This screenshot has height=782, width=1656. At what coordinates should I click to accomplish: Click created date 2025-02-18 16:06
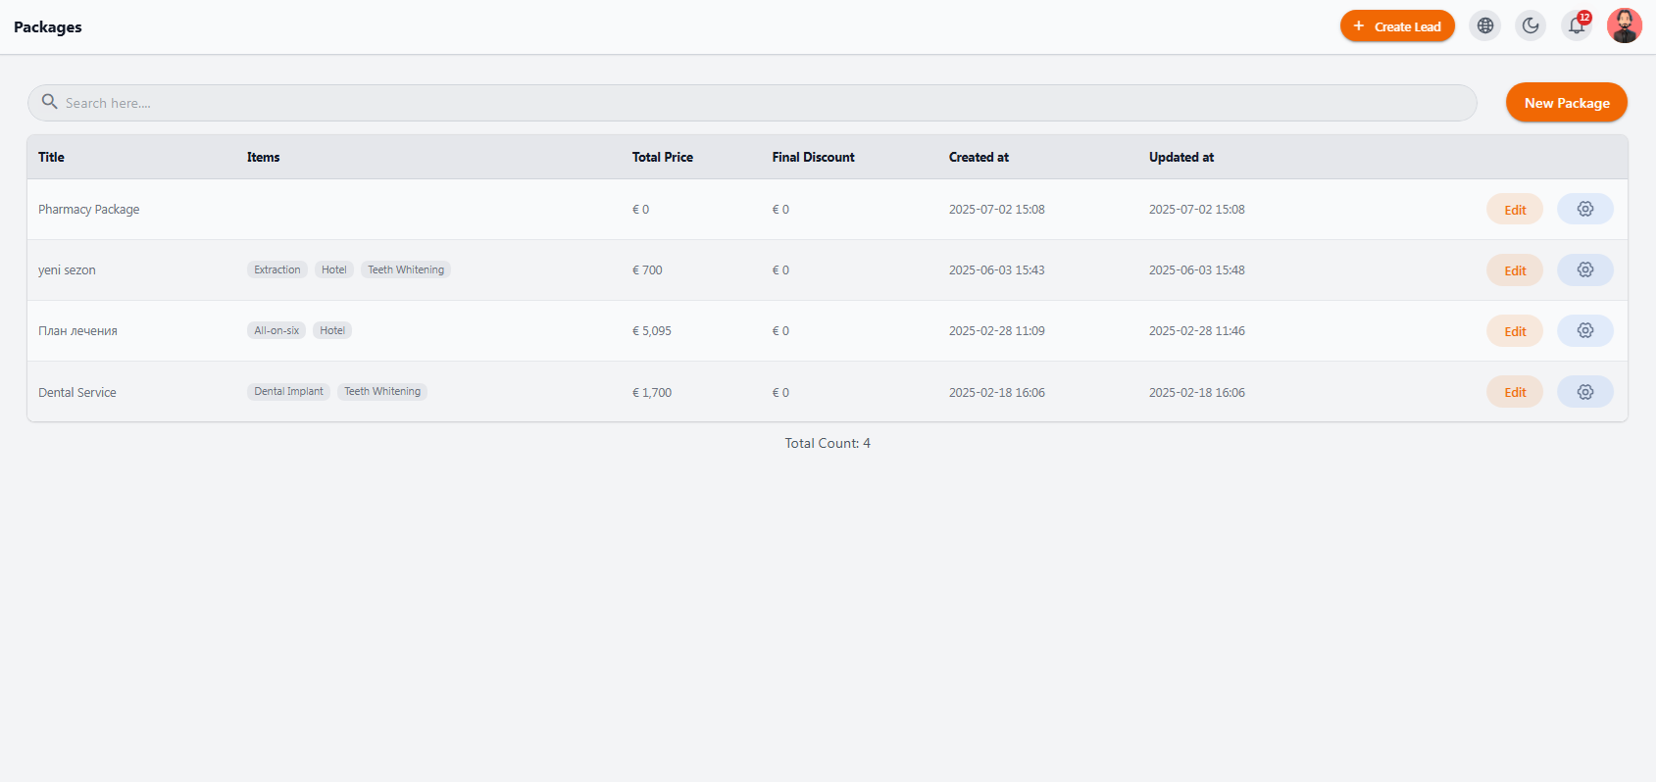coord(996,392)
